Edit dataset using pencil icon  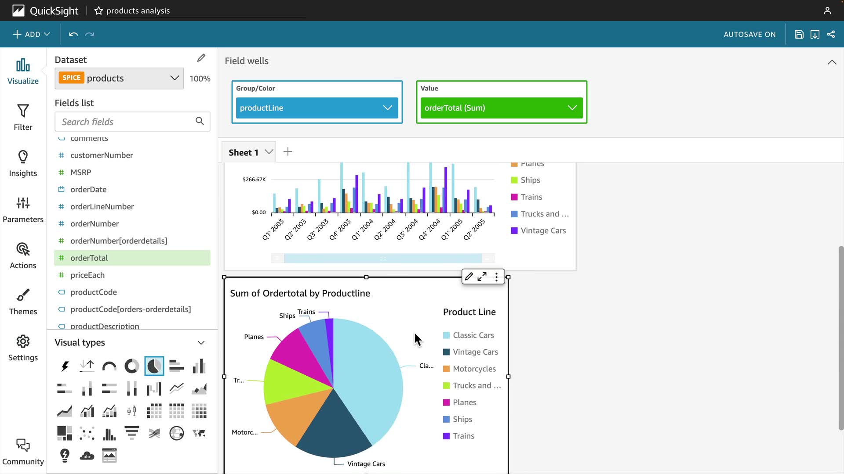point(201,58)
